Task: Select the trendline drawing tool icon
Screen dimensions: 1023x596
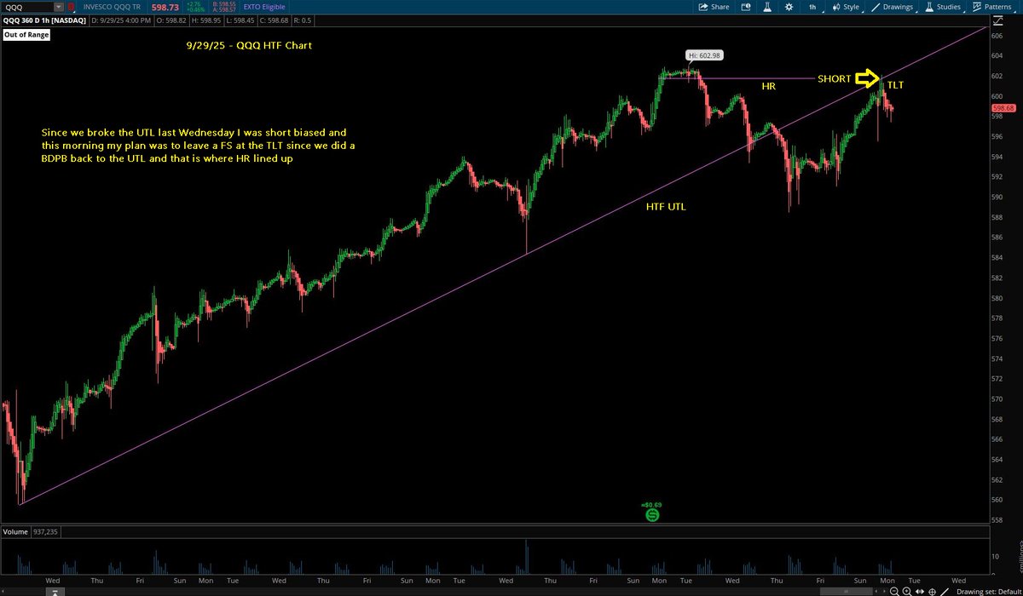Action: [x=944, y=591]
